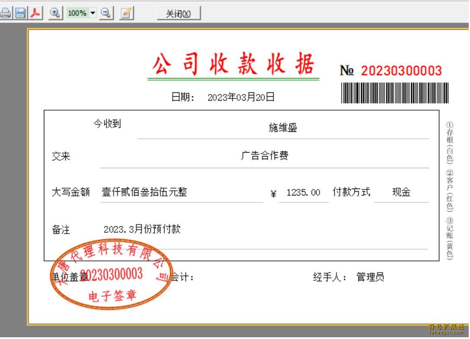Click the vertical copy text ③记账(黄色)
The width and height of the screenshot is (470, 339).
point(450,238)
